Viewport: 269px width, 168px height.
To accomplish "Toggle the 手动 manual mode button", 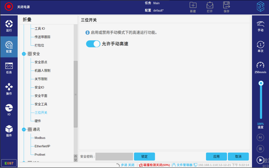I will 260,26.
